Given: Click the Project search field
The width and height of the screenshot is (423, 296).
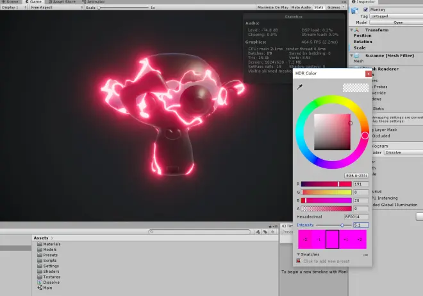Looking at the screenshot, I should (199, 232).
